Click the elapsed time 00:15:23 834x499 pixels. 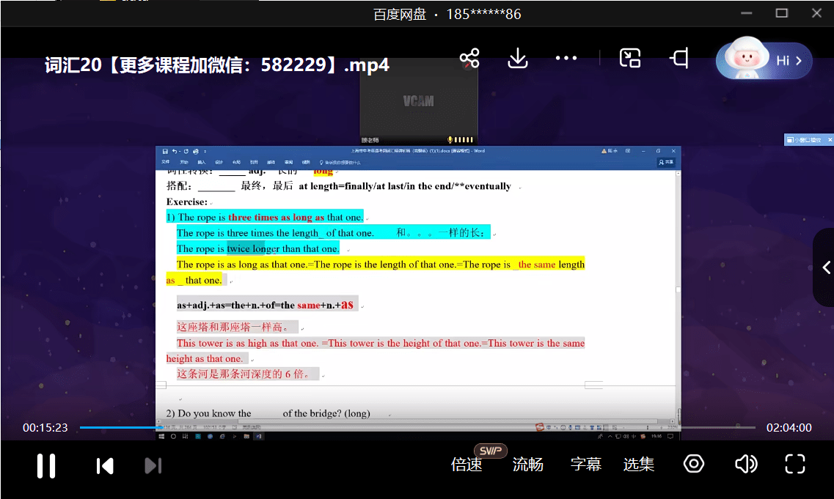[45, 428]
